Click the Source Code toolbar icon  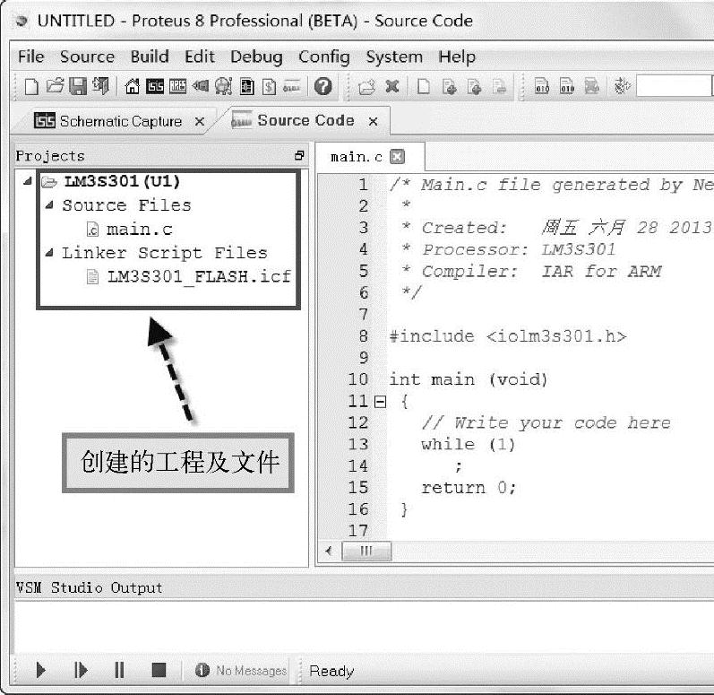(x=291, y=86)
